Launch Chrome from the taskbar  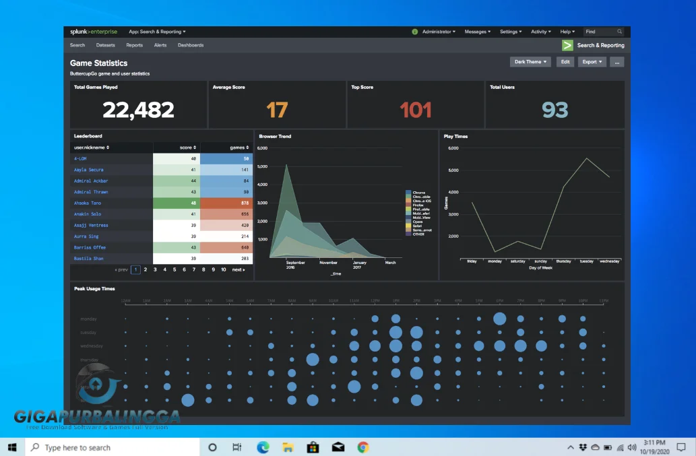point(362,447)
